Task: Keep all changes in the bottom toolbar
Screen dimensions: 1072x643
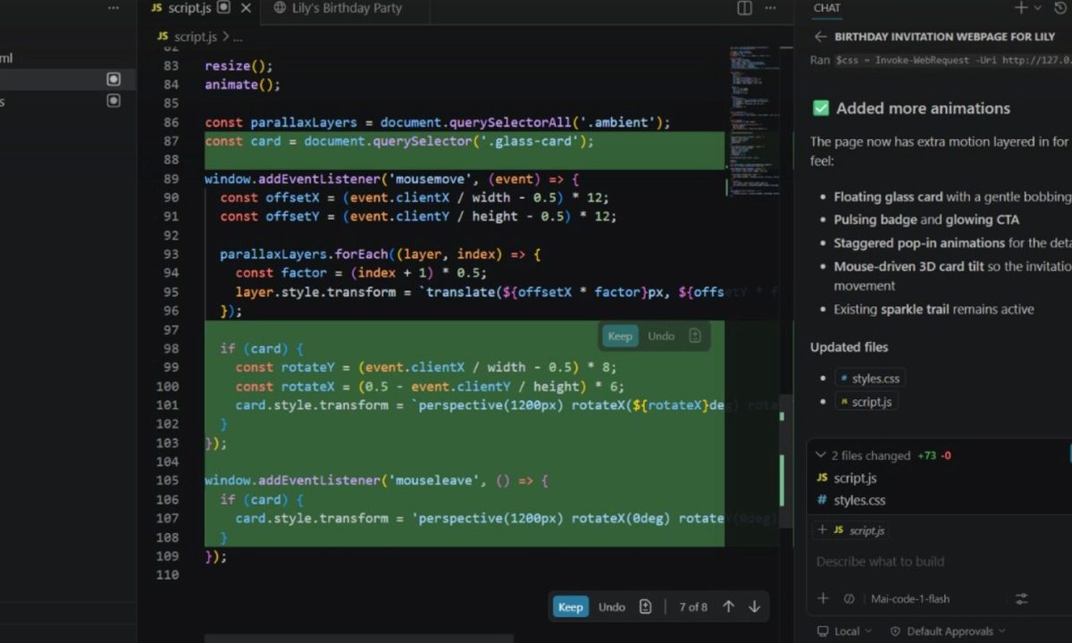Action: 570,606
